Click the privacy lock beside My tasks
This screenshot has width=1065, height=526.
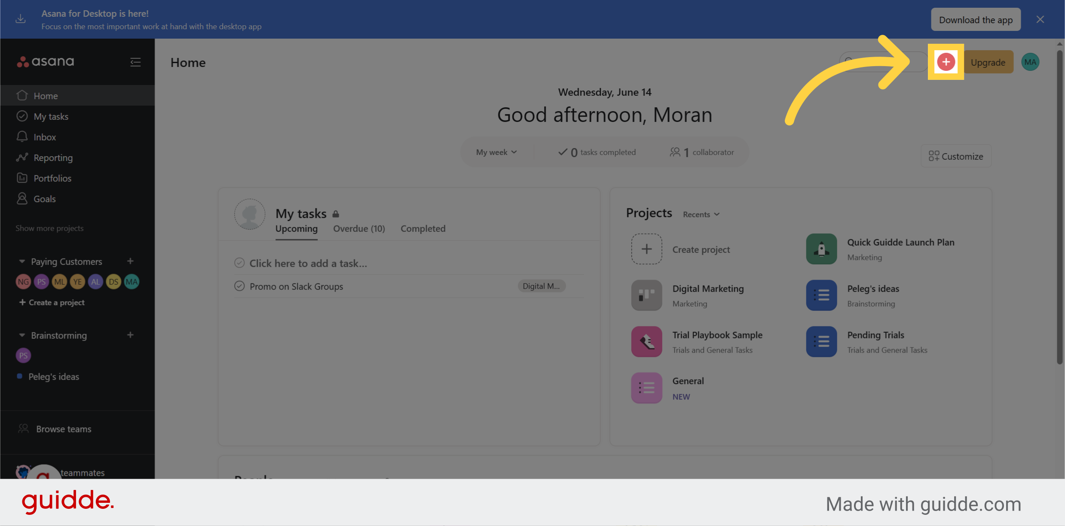pyautogui.click(x=336, y=213)
